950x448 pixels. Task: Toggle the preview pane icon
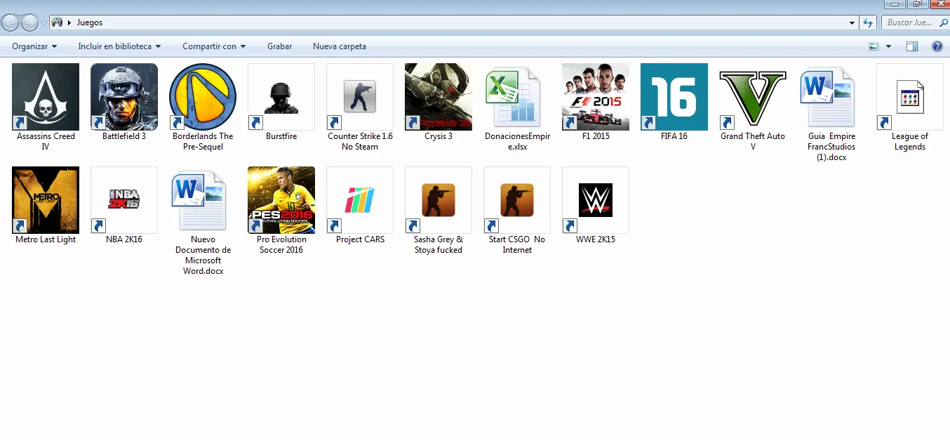(x=912, y=46)
